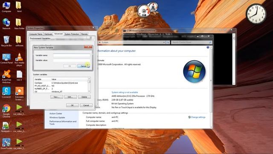
Task: Open System rating is not available link
Action: pos(125,92)
